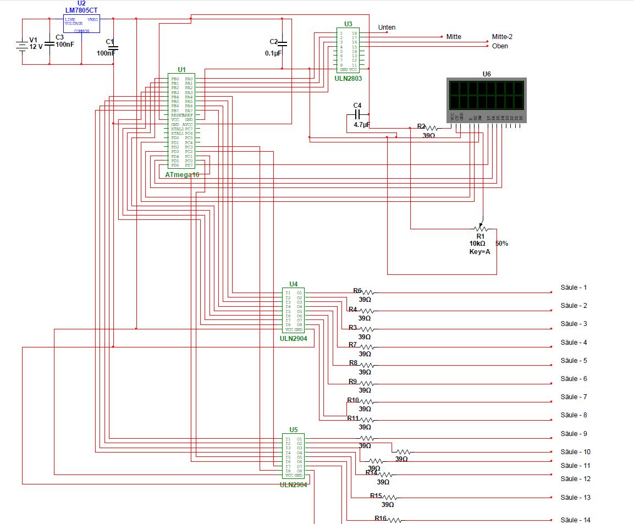Viewport: 634px width, 524px height.
Task: Click the 'Säule - 6' label
Action: pyautogui.click(x=574, y=379)
